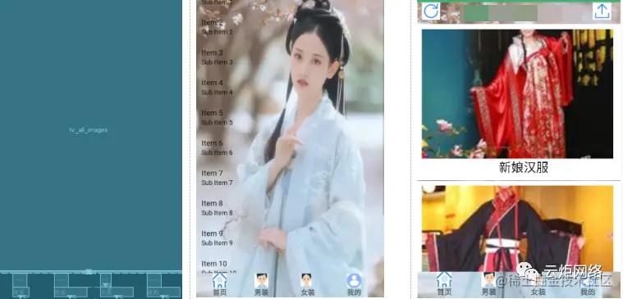Tap the refresh icon in the app header

coord(431,11)
